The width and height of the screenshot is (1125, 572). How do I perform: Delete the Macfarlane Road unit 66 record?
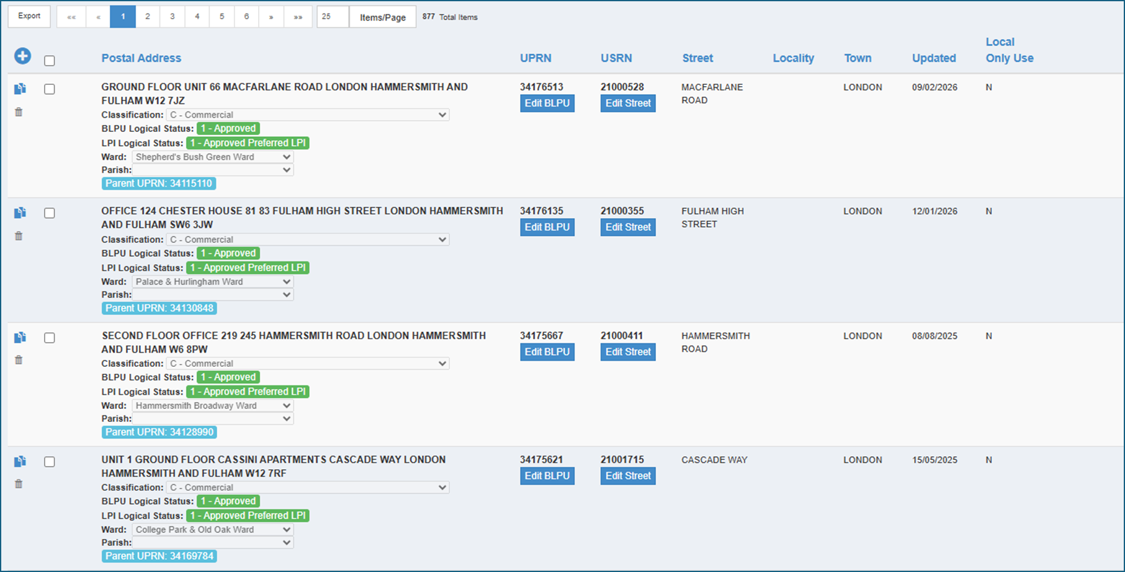tap(19, 112)
